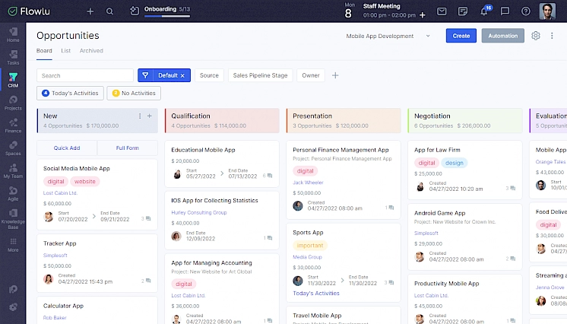Click the notifications bell icon

pyautogui.click(x=484, y=11)
